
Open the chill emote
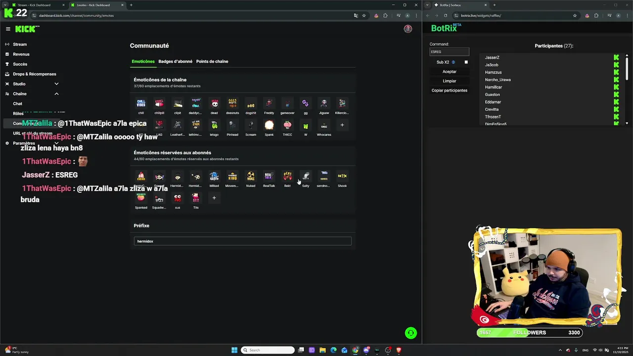[x=141, y=103]
